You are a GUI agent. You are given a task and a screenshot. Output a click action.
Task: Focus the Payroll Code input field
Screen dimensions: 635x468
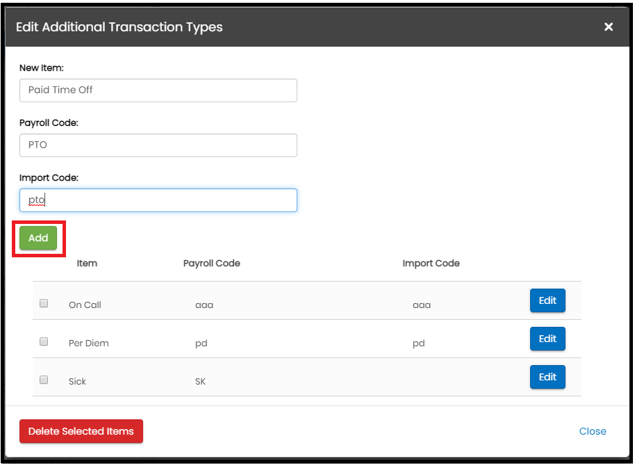(158, 145)
